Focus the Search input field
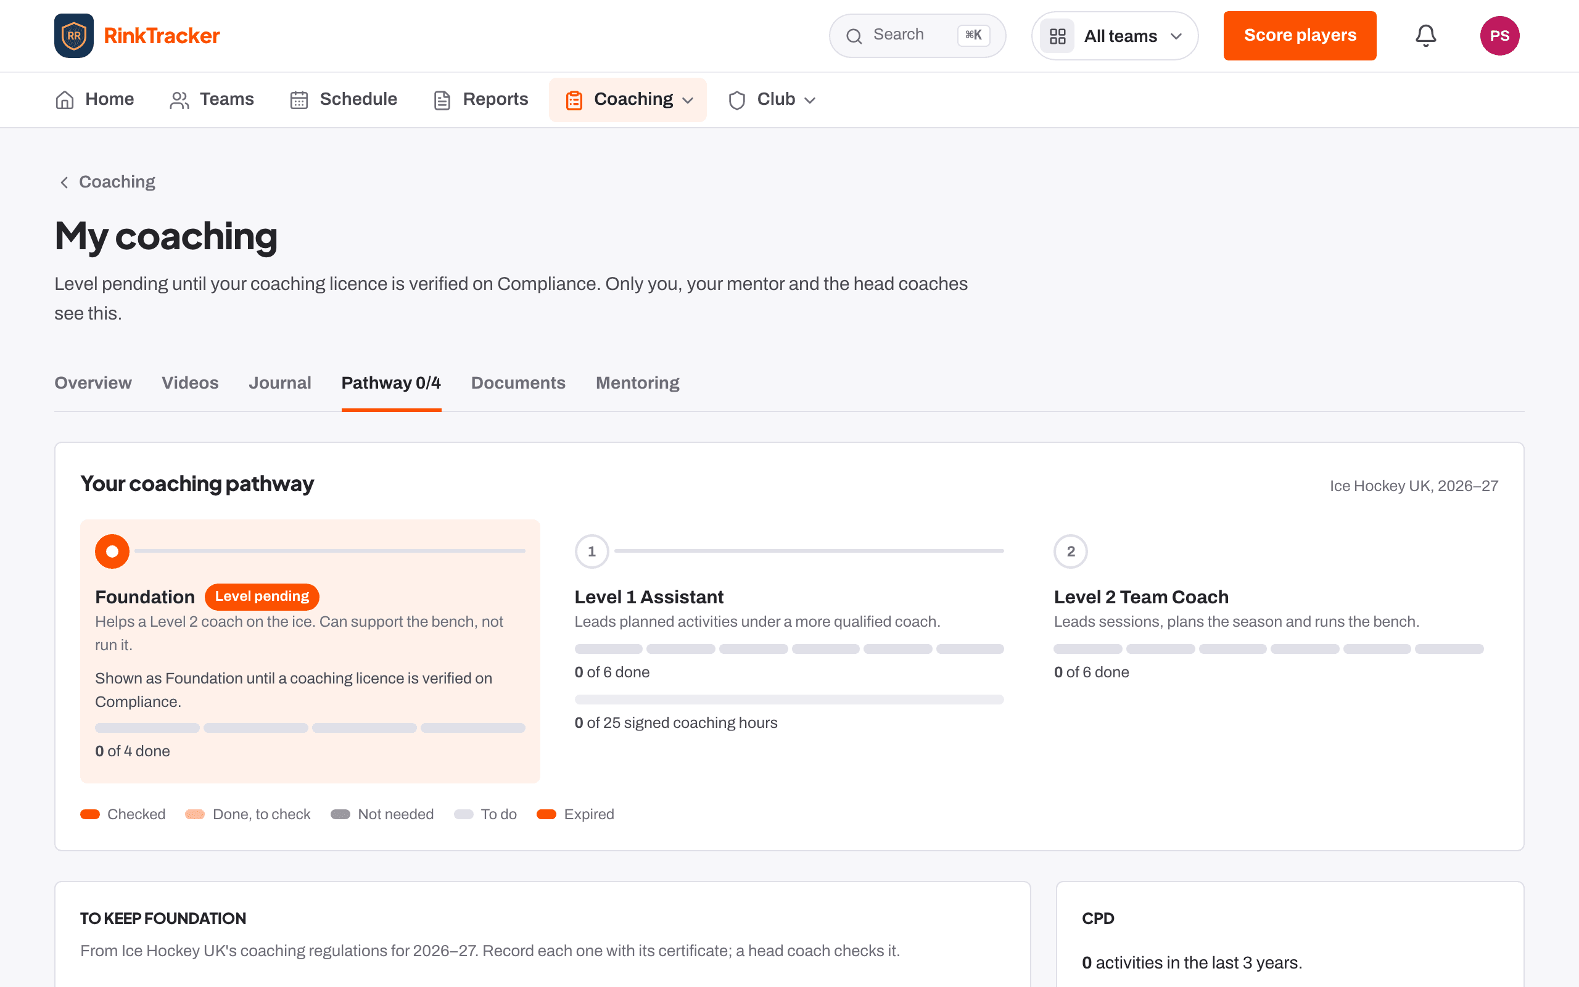 click(917, 35)
